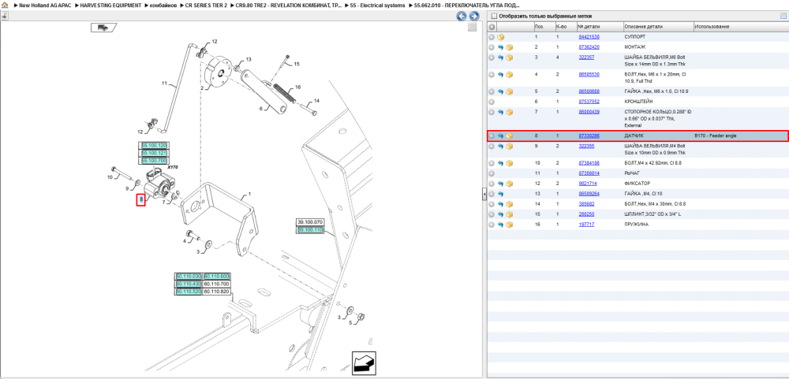Image resolution: width=789 pixels, height=379 pixels.
Task: Click the blue arrow icon for part 86505530
Action: [501, 74]
